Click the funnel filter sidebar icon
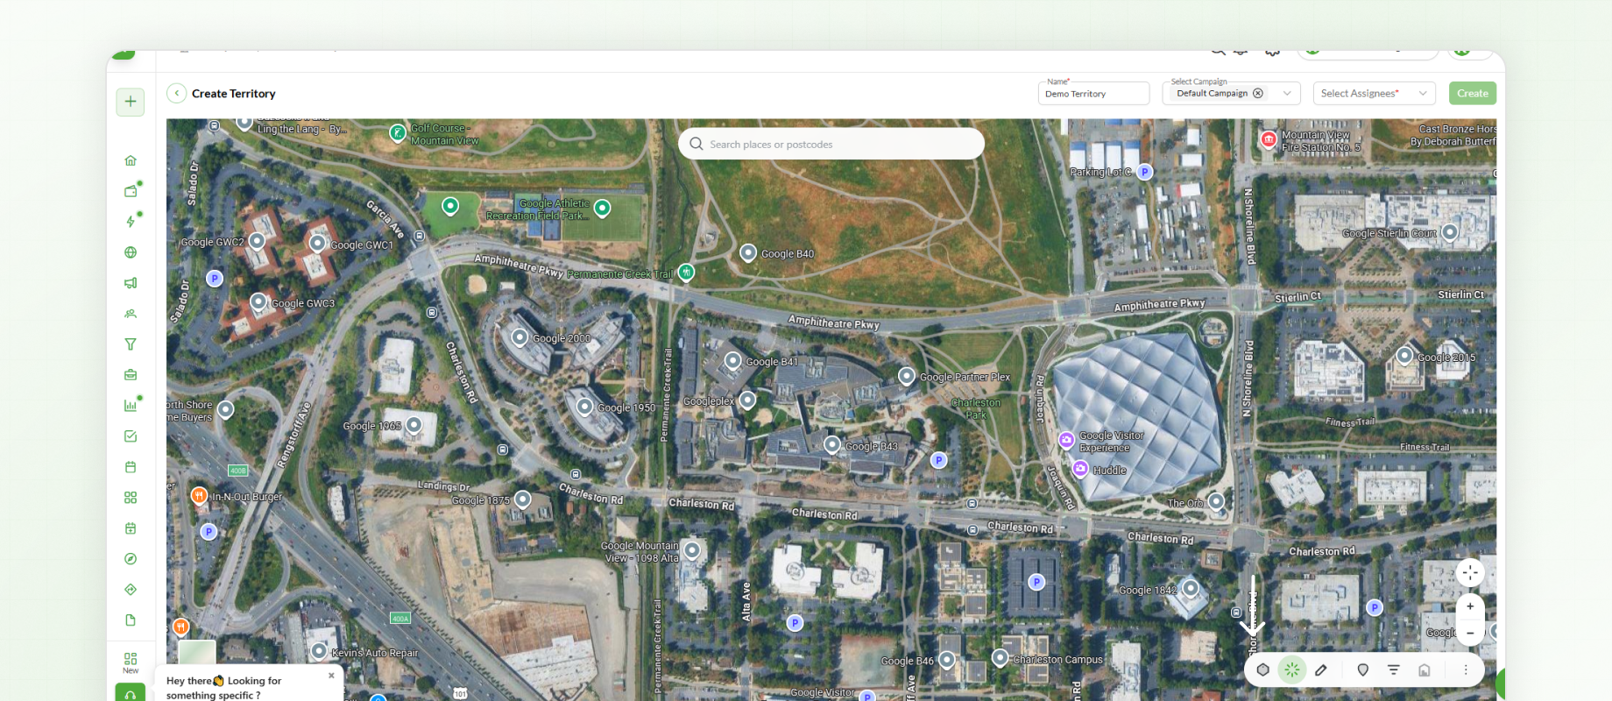The height and width of the screenshot is (701, 1612). pyautogui.click(x=131, y=344)
